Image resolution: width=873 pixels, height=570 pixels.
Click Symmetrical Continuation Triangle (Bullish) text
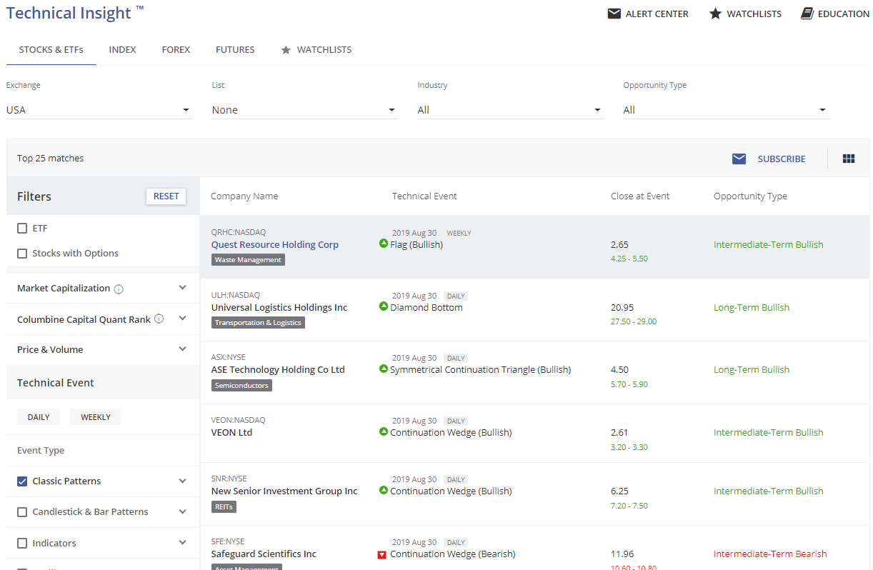[x=481, y=369]
